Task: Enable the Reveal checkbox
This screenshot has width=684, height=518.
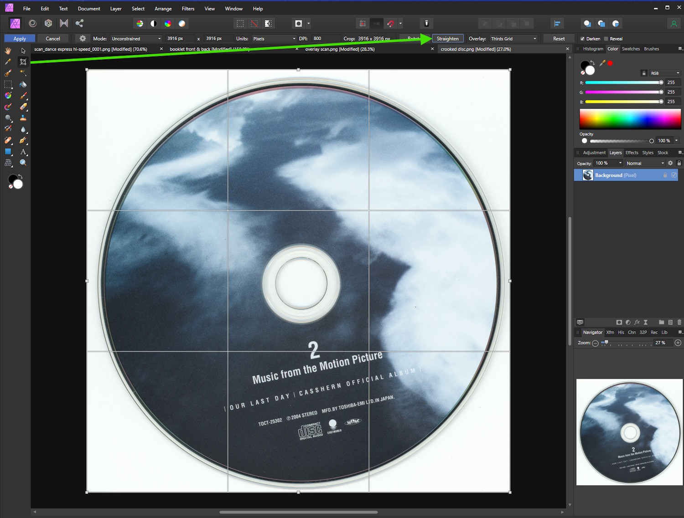Action: pos(606,39)
